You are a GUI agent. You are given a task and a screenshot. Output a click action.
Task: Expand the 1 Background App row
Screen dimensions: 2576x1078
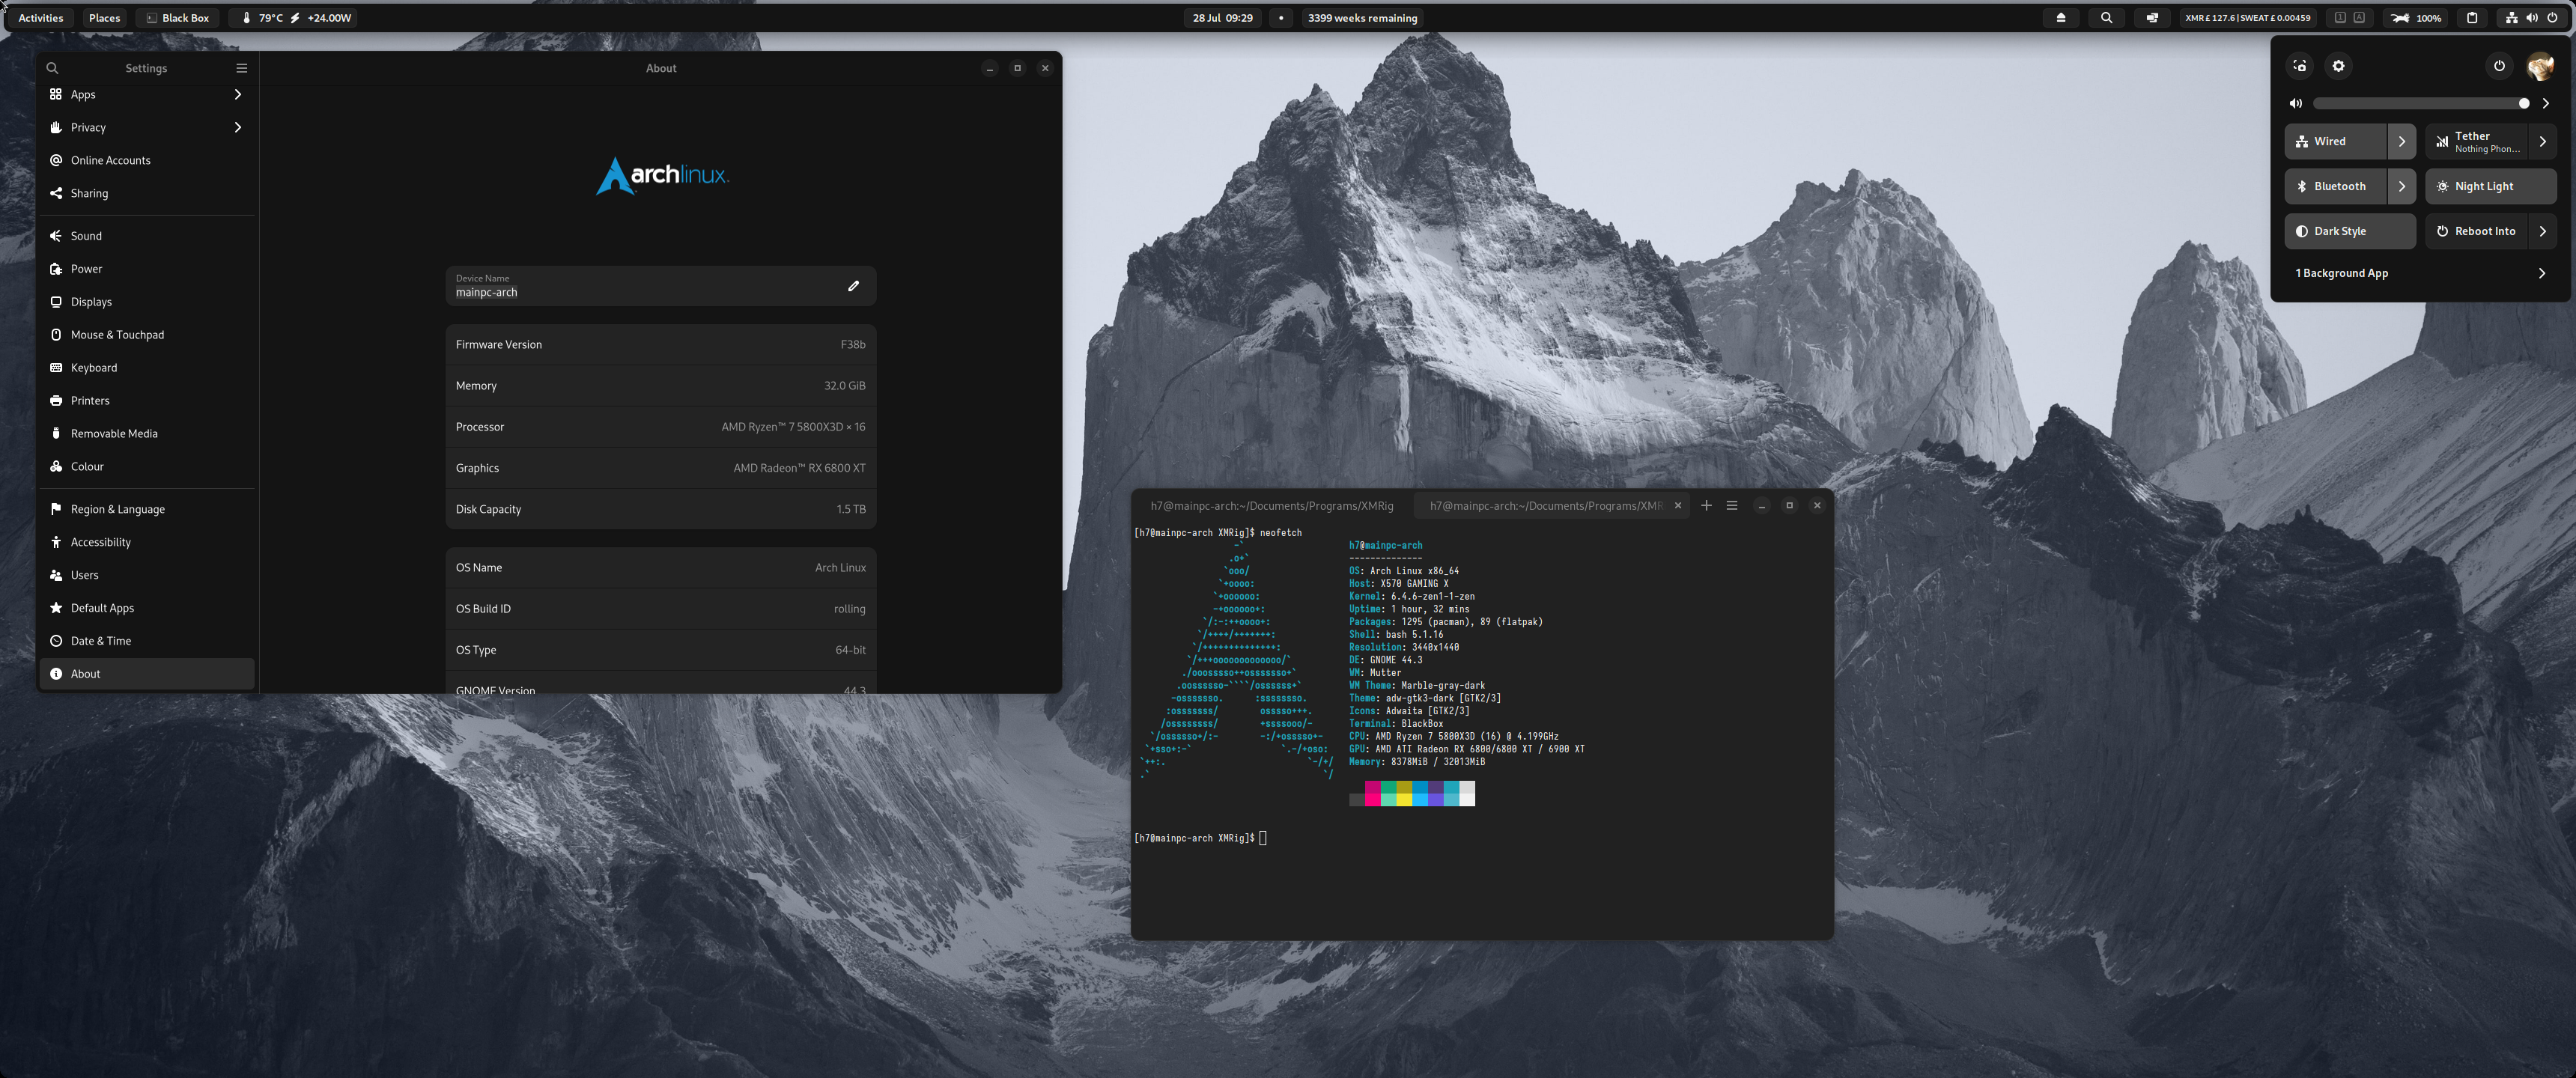2420,273
